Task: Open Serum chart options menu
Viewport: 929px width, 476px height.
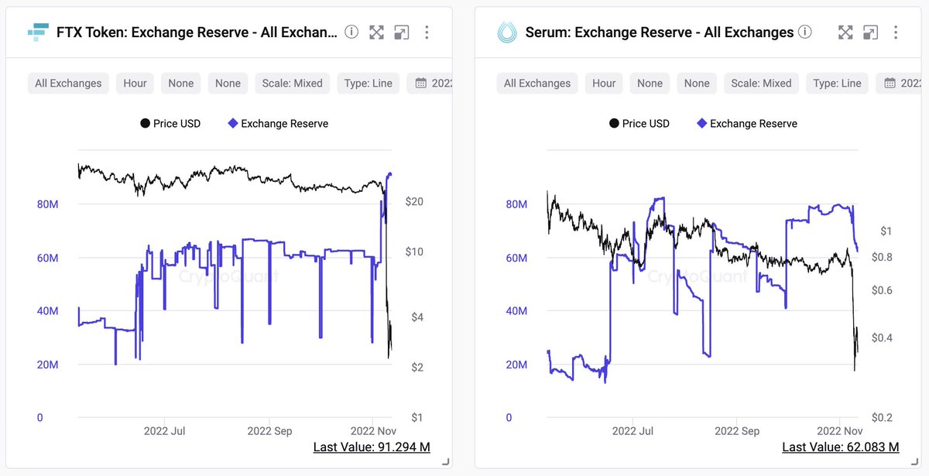Action: coord(896,32)
